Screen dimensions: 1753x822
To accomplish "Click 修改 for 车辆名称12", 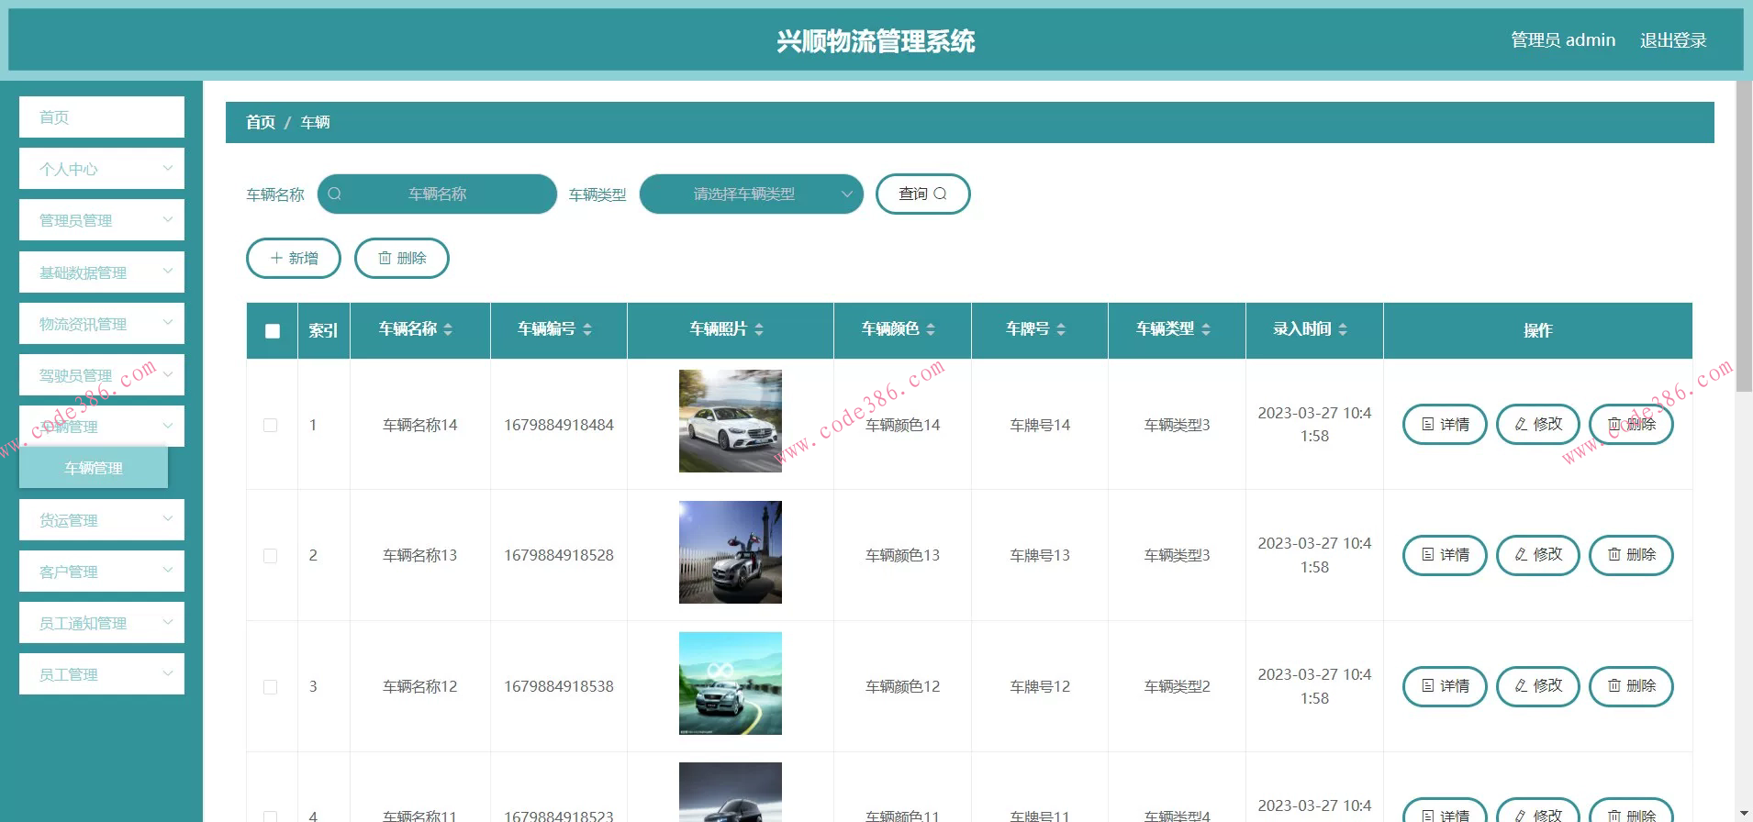I will tap(1538, 686).
